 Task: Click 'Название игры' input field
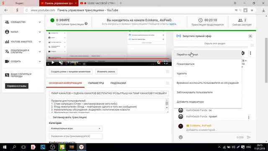[x=75, y=136]
